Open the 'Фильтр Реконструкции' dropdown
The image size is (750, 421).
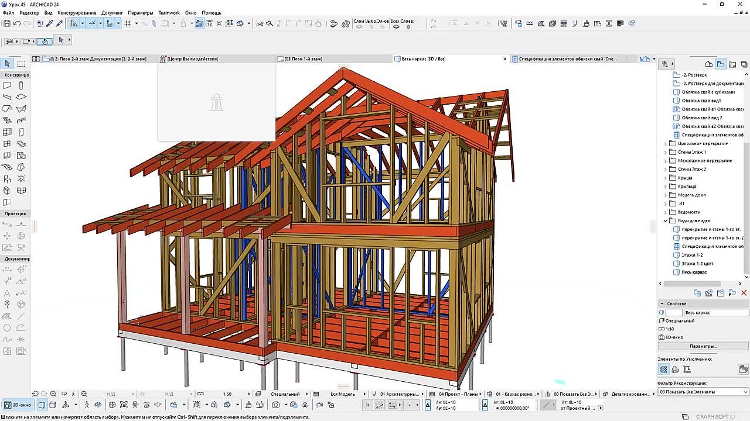(703, 392)
